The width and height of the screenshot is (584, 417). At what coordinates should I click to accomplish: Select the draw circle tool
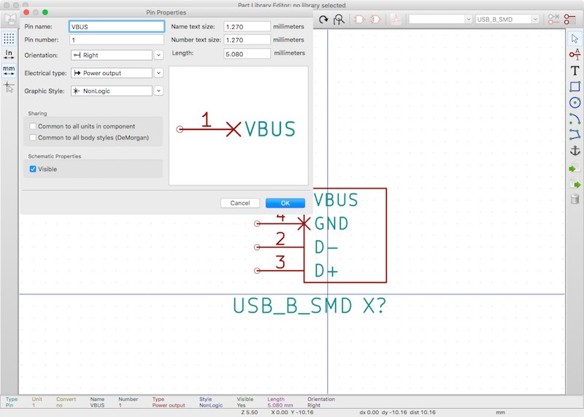pyautogui.click(x=575, y=102)
